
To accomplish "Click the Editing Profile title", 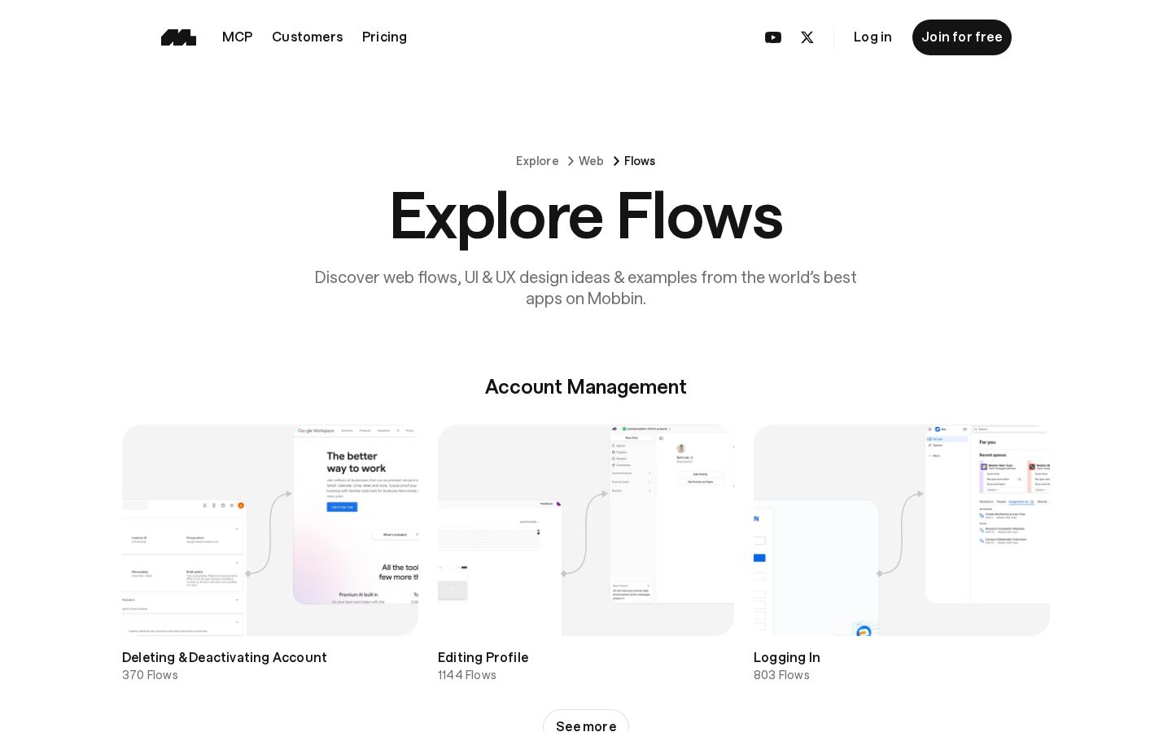I will click(483, 657).
